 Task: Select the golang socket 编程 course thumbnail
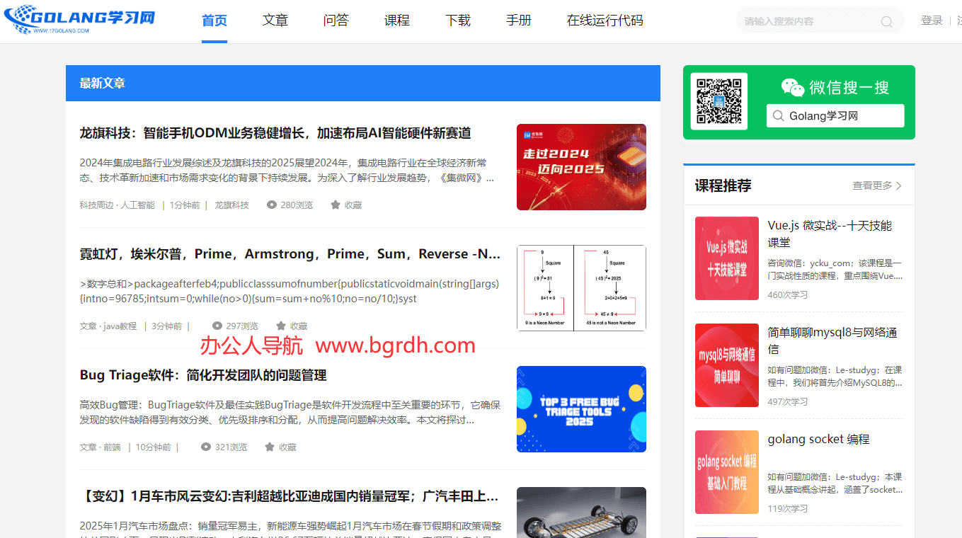pos(726,472)
